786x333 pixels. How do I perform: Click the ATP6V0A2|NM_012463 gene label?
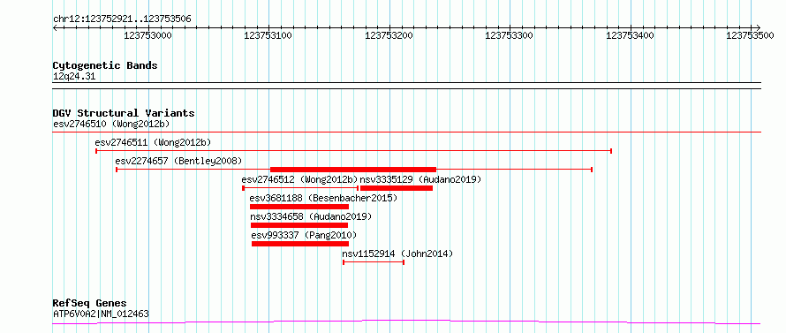(x=101, y=314)
